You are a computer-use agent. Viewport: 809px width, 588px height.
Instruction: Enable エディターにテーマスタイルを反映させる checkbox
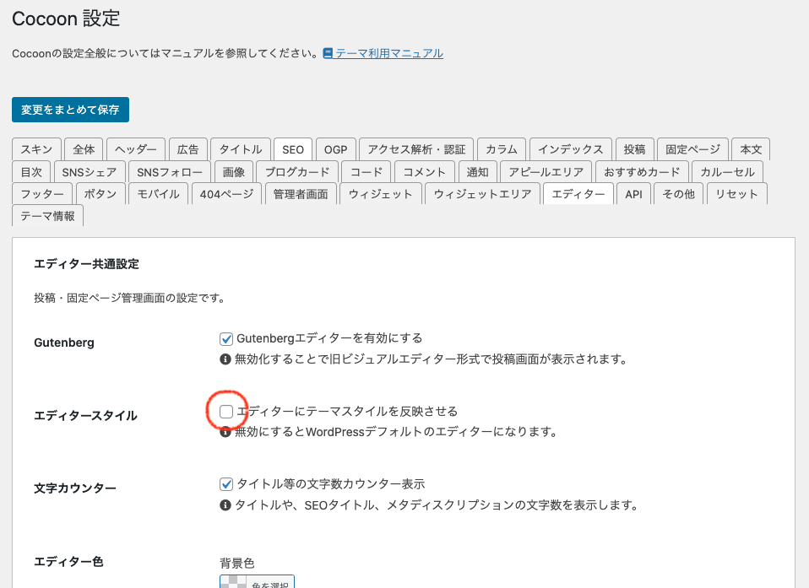point(226,412)
